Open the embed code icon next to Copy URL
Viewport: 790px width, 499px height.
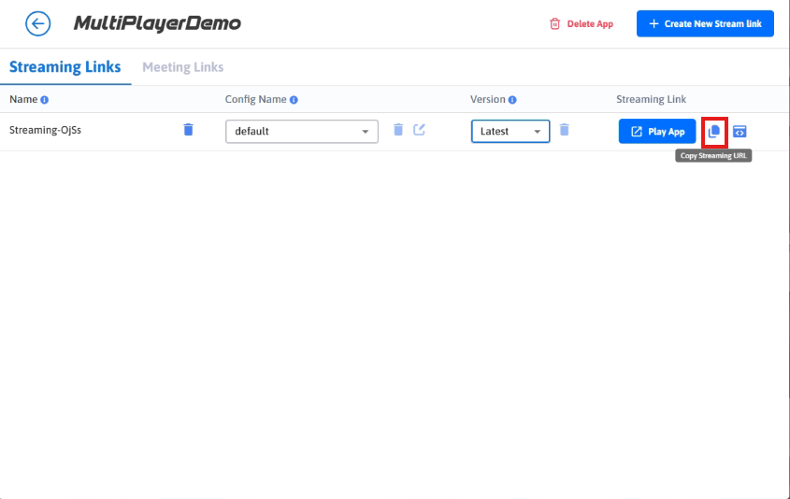(x=740, y=132)
